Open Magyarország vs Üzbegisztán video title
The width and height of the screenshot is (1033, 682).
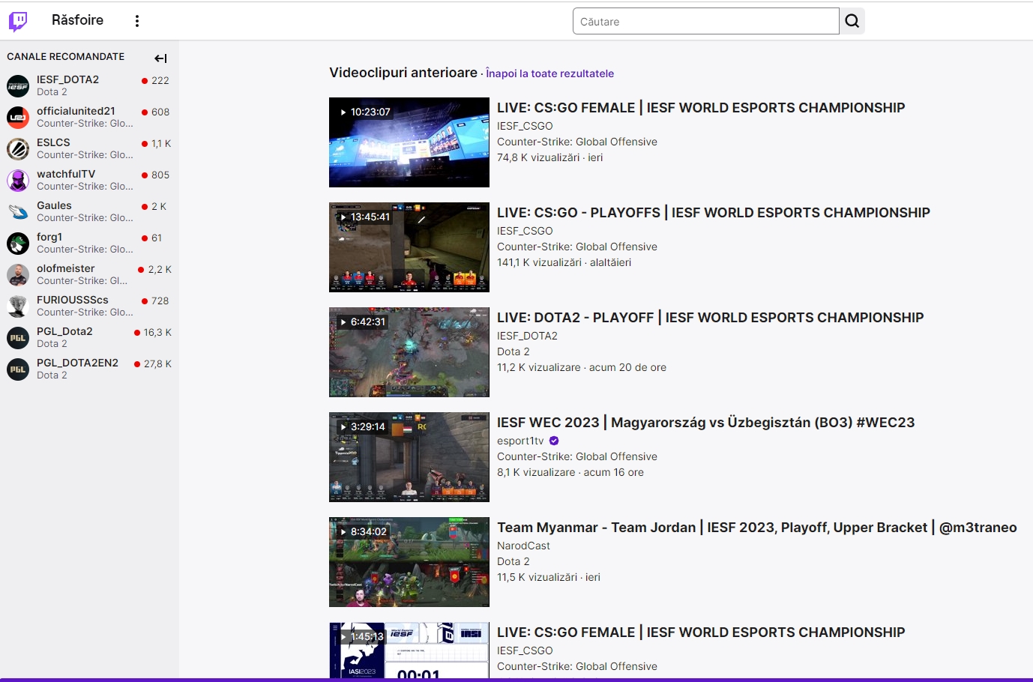706,423
